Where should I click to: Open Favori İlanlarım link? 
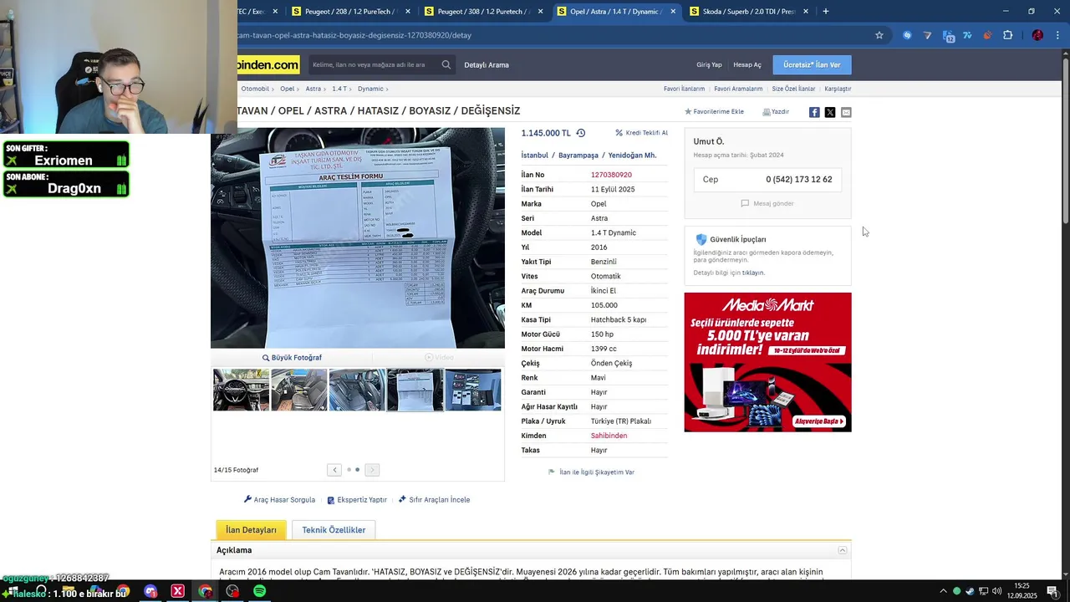[x=684, y=89]
